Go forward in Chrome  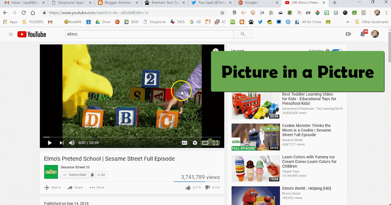[14, 13]
